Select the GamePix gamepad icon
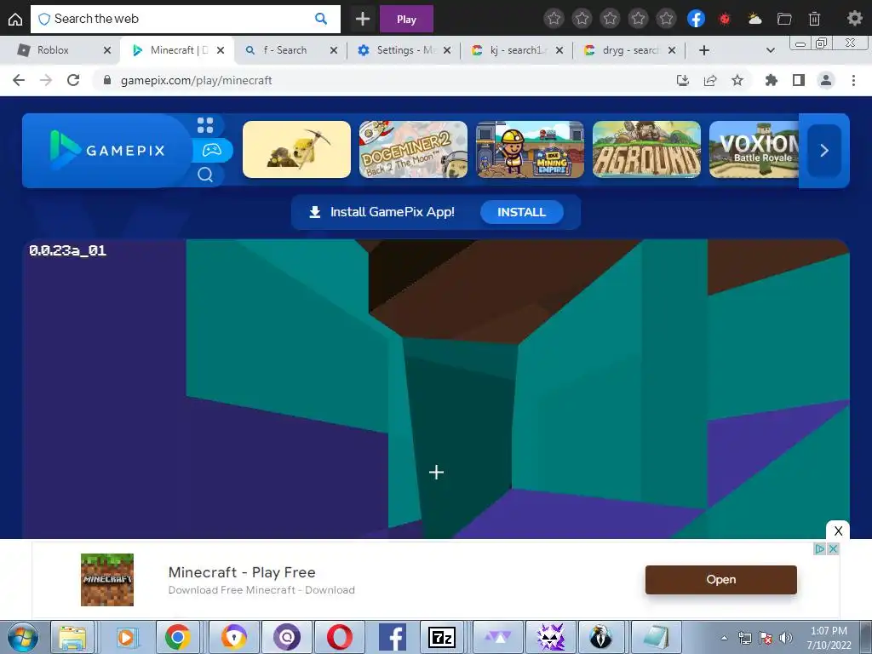The height and width of the screenshot is (654, 872). coord(212,150)
